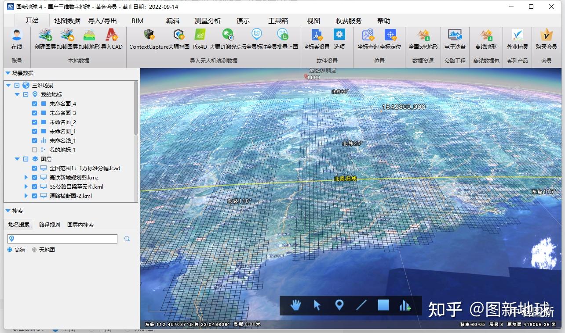Viewport: 565px width, 333px height.
Task: Collapse 我的地标 tree node
Action: (17, 95)
